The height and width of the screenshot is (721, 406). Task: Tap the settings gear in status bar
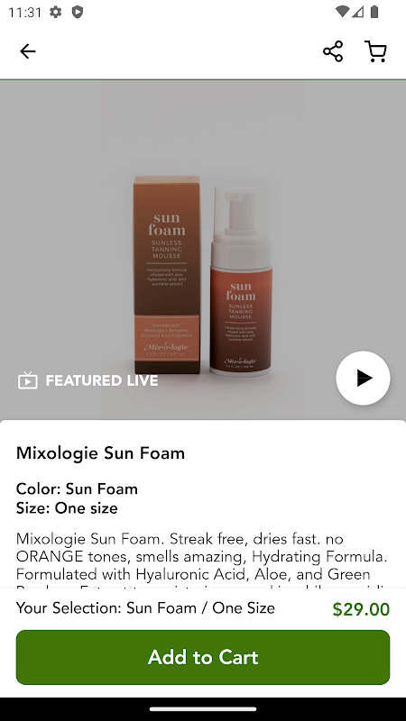click(x=56, y=12)
